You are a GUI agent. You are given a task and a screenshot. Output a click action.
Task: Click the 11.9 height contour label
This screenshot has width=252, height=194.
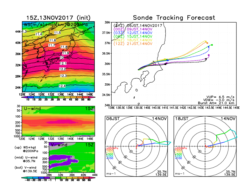(66, 53)
